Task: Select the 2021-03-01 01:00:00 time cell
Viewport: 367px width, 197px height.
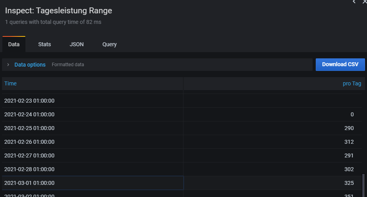Action: coord(29,183)
